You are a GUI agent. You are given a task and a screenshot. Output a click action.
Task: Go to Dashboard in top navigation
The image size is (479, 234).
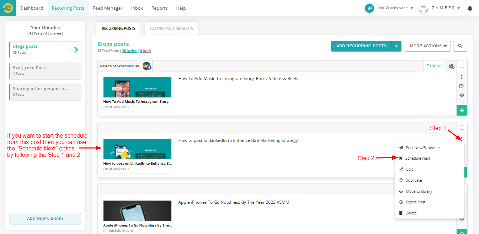click(32, 8)
